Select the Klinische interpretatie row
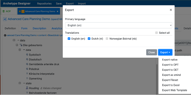Screen dimensions: 191x95 click(x=41, y=74)
